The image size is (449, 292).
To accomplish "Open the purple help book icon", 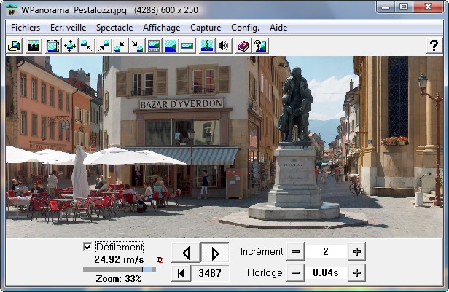I will tap(243, 46).
